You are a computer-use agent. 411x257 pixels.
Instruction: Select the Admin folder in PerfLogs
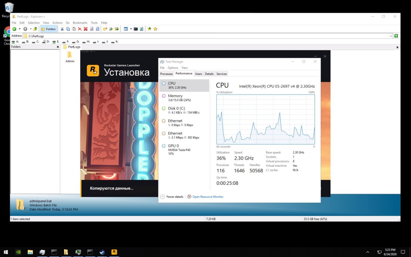click(70, 57)
